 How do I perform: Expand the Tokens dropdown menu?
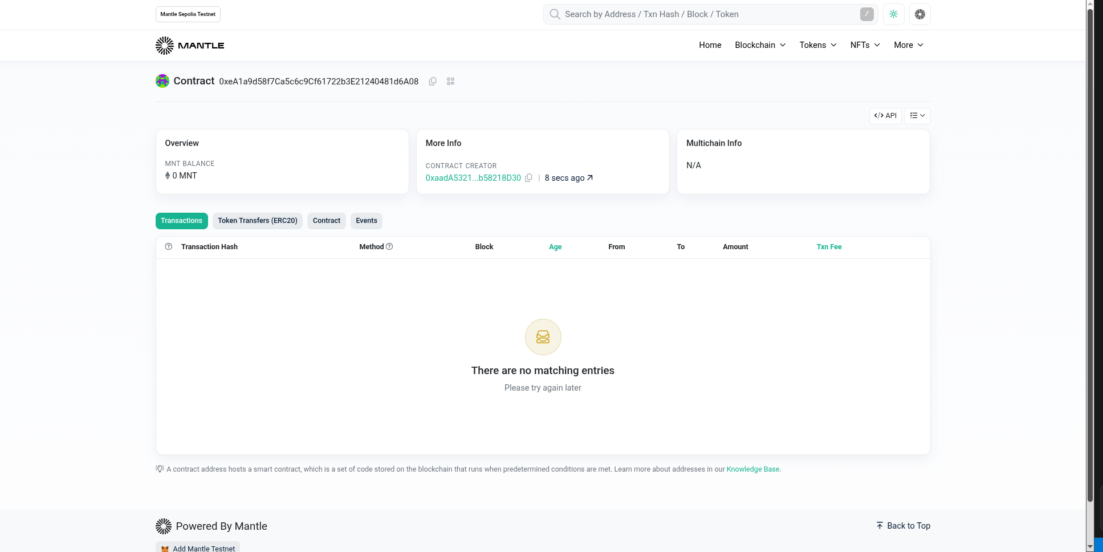pos(817,45)
